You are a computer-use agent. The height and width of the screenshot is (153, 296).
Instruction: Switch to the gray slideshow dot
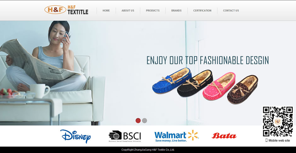click(x=145, y=121)
